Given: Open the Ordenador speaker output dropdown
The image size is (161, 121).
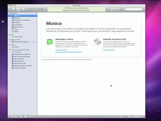Looking at the screenshot, I should click(125, 117).
